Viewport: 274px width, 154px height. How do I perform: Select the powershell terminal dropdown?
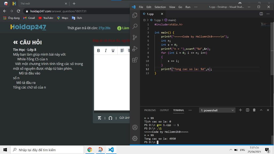(217, 110)
